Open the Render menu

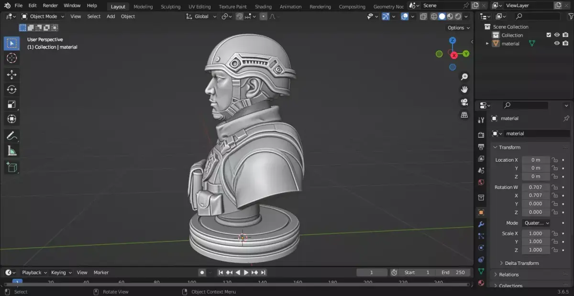point(50,6)
